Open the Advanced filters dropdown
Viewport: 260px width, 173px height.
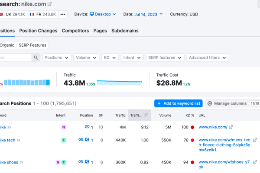point(208,58)
